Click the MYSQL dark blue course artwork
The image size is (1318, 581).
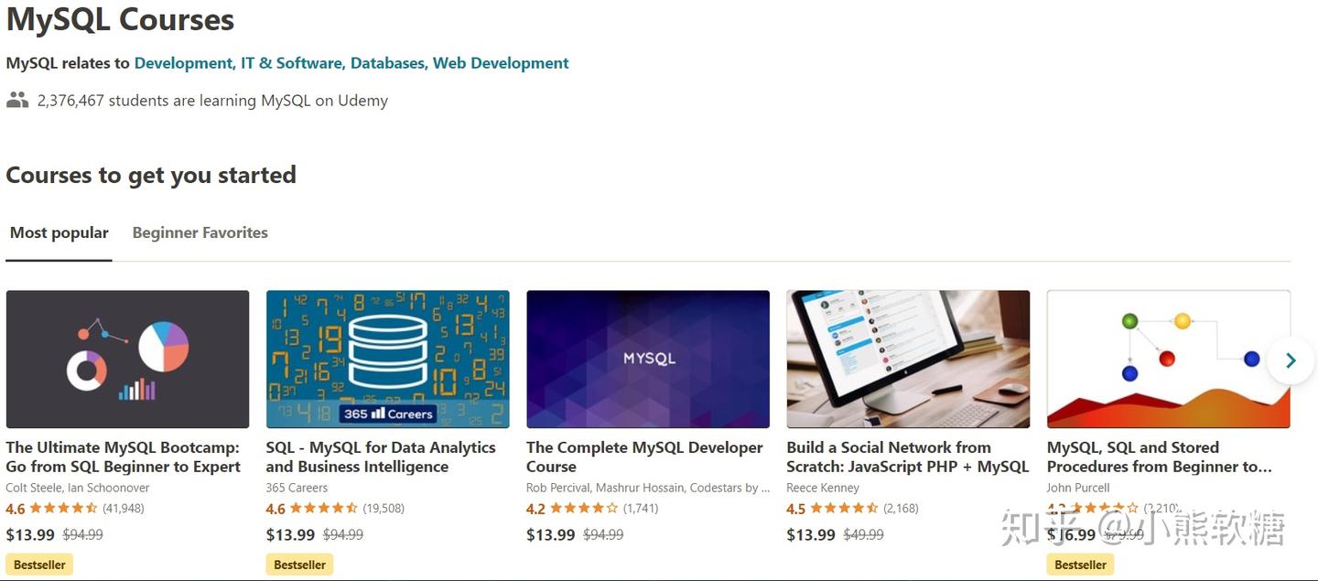[x=647, y=358]
